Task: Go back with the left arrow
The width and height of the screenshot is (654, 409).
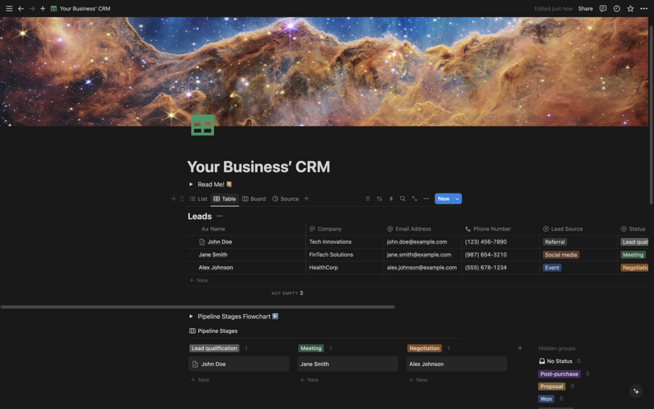Action: click(x=20, y=8)
